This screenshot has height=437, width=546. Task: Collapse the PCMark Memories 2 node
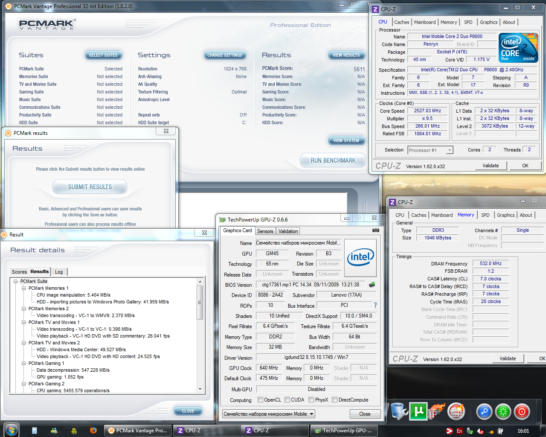(24, 309)
